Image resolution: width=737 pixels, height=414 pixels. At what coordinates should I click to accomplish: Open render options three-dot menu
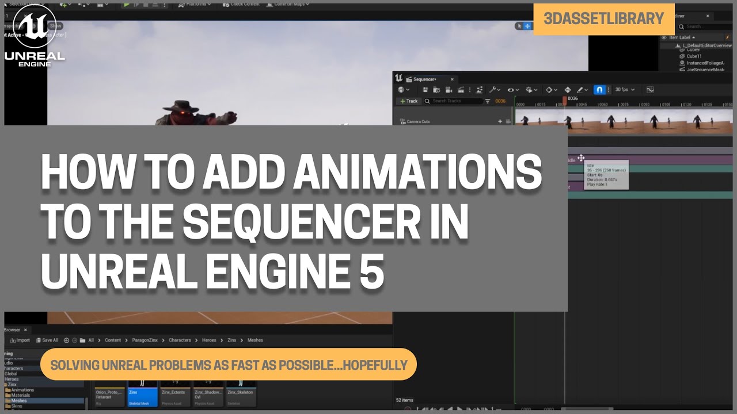pyautogui.click(x=470, y=90)
